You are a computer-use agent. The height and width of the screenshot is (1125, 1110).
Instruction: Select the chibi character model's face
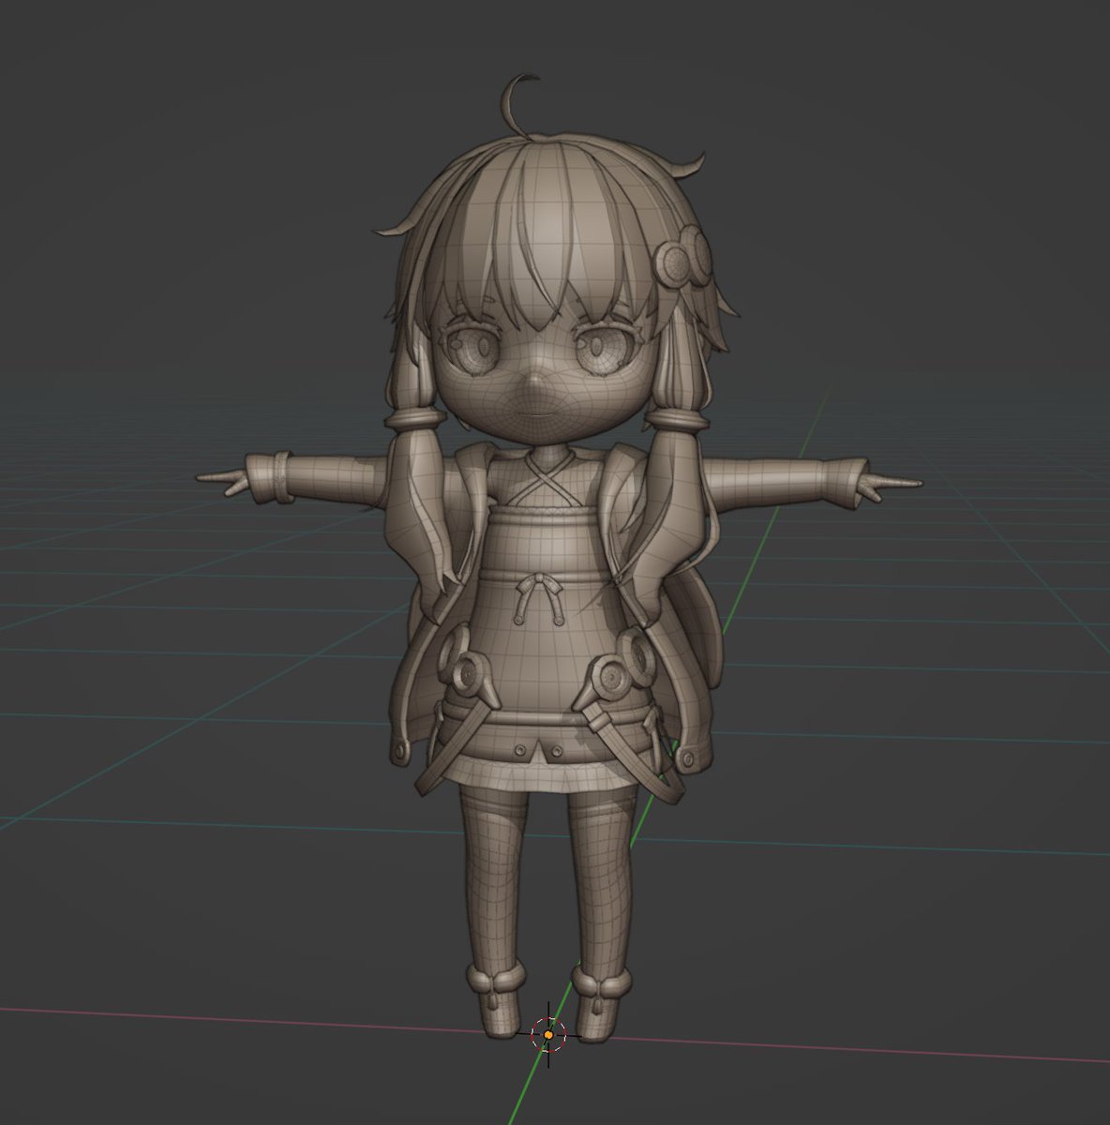point(539,375)
